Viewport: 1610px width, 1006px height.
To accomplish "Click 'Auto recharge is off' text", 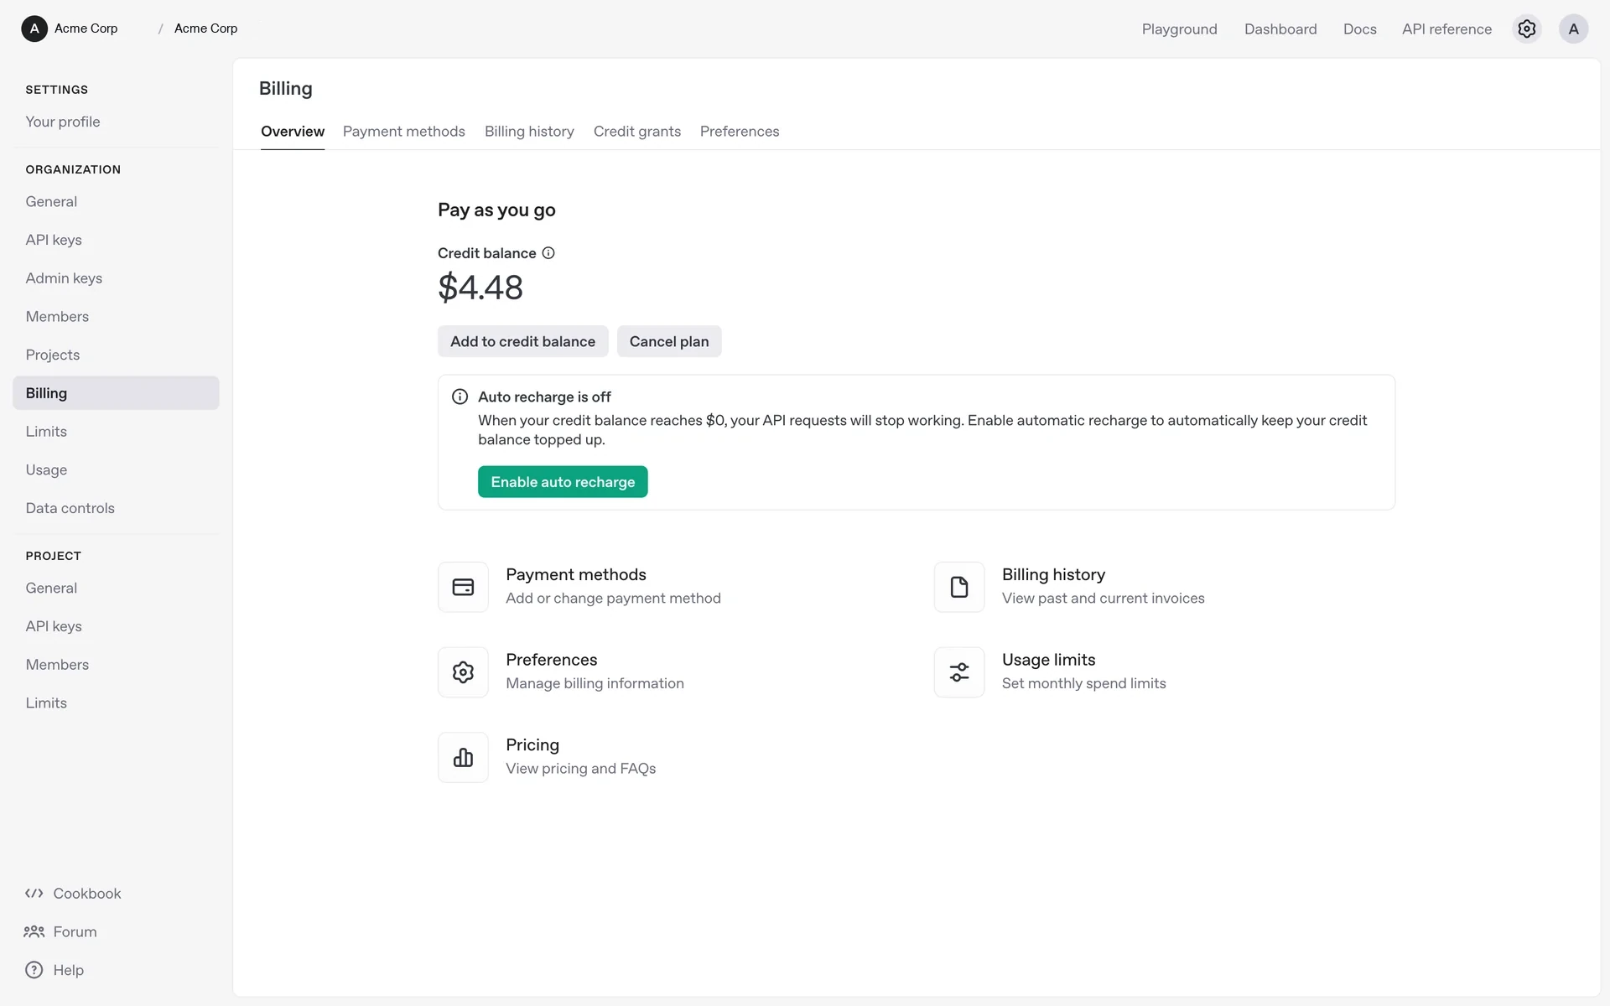I will [544, 397].
